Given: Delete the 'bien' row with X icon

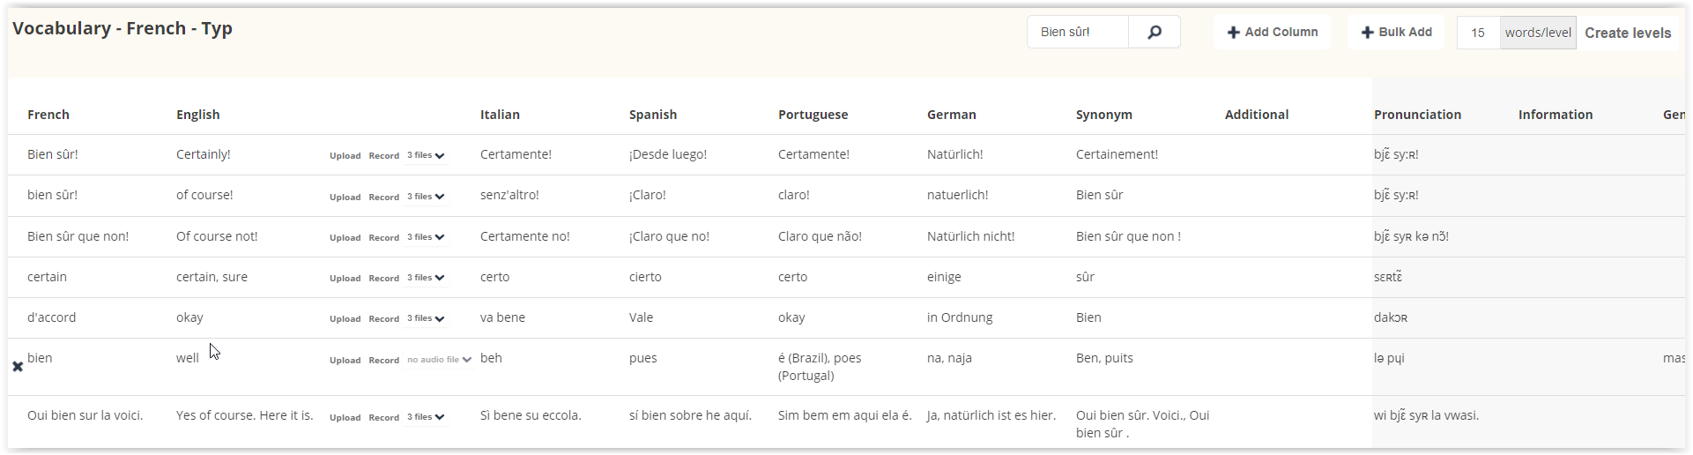Looking at the screenshot, I should click(18, 366).
